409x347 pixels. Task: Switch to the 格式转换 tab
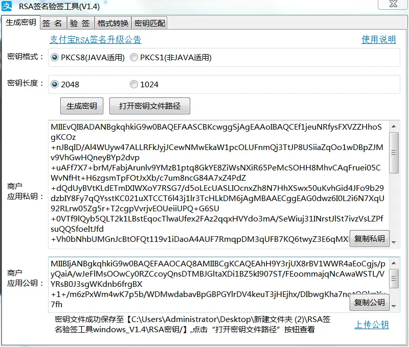pos(113,23)
